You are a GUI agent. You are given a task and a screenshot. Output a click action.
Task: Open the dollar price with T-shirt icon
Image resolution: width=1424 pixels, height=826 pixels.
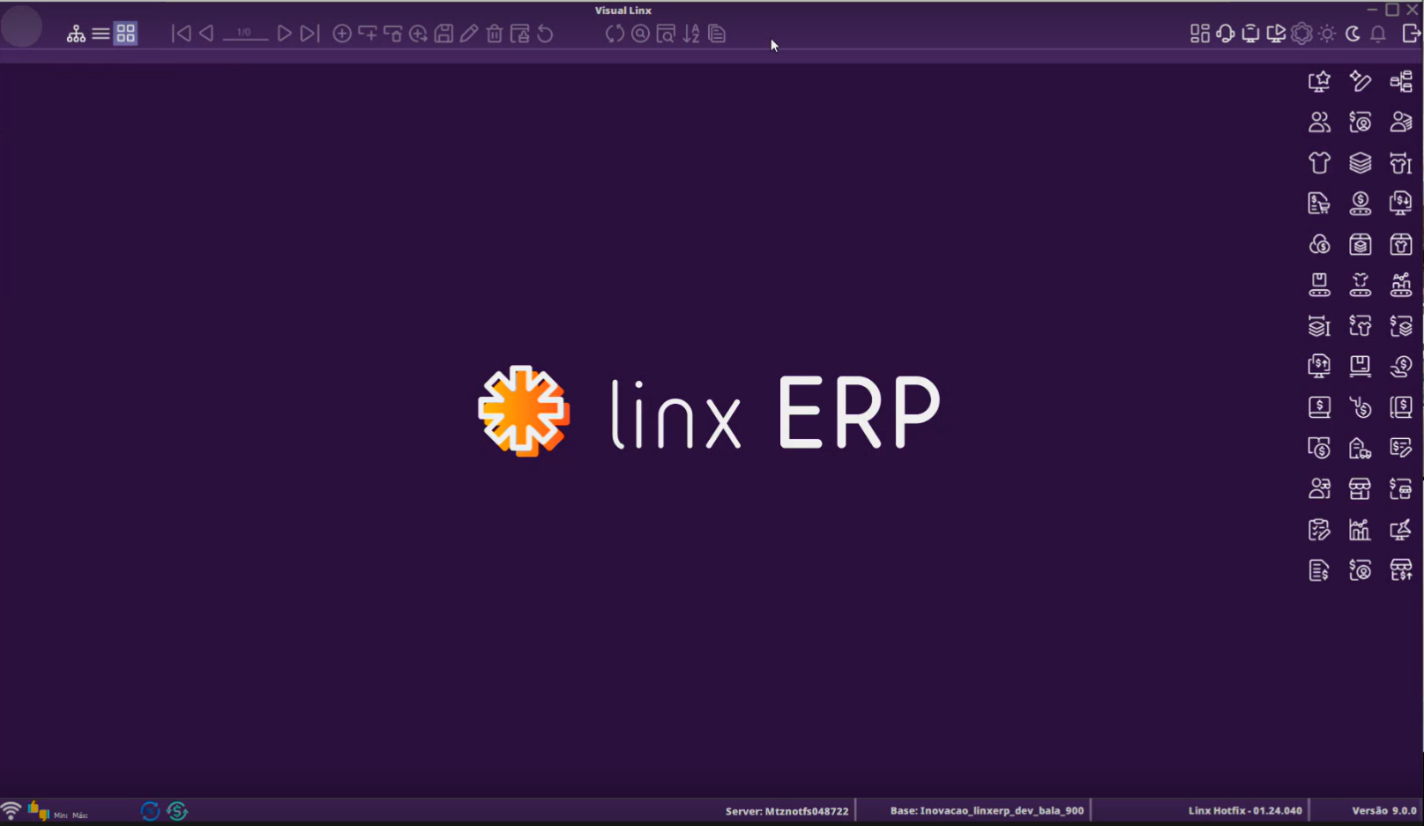(1361, 325)
